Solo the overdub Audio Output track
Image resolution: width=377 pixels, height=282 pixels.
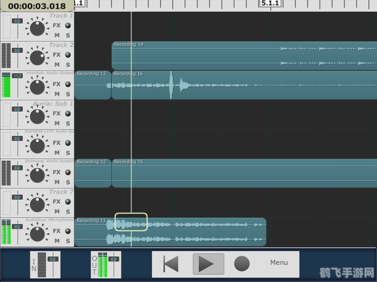[68, 94]
